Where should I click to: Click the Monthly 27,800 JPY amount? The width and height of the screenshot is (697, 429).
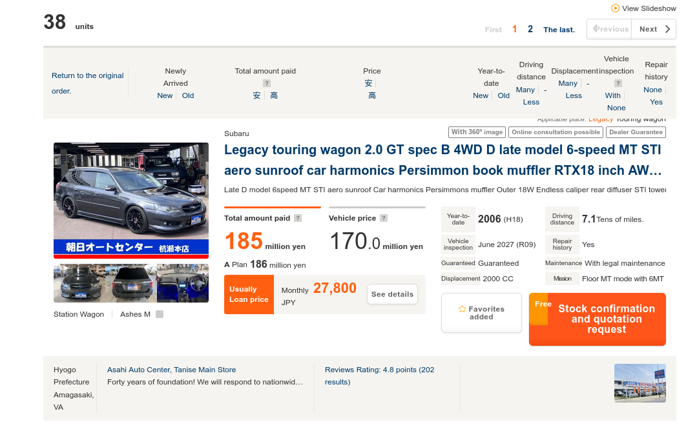point(318,294)
